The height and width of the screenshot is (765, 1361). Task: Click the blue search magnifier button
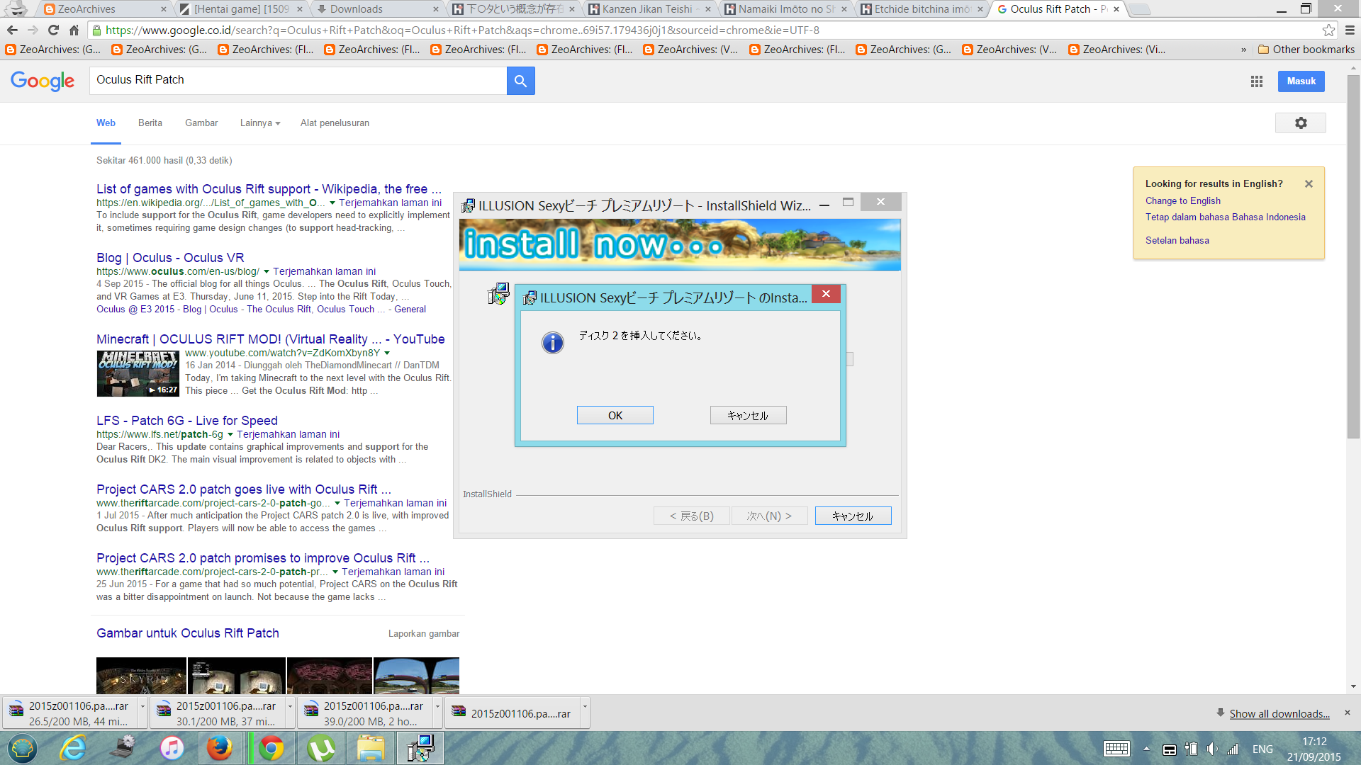[520, 81]
